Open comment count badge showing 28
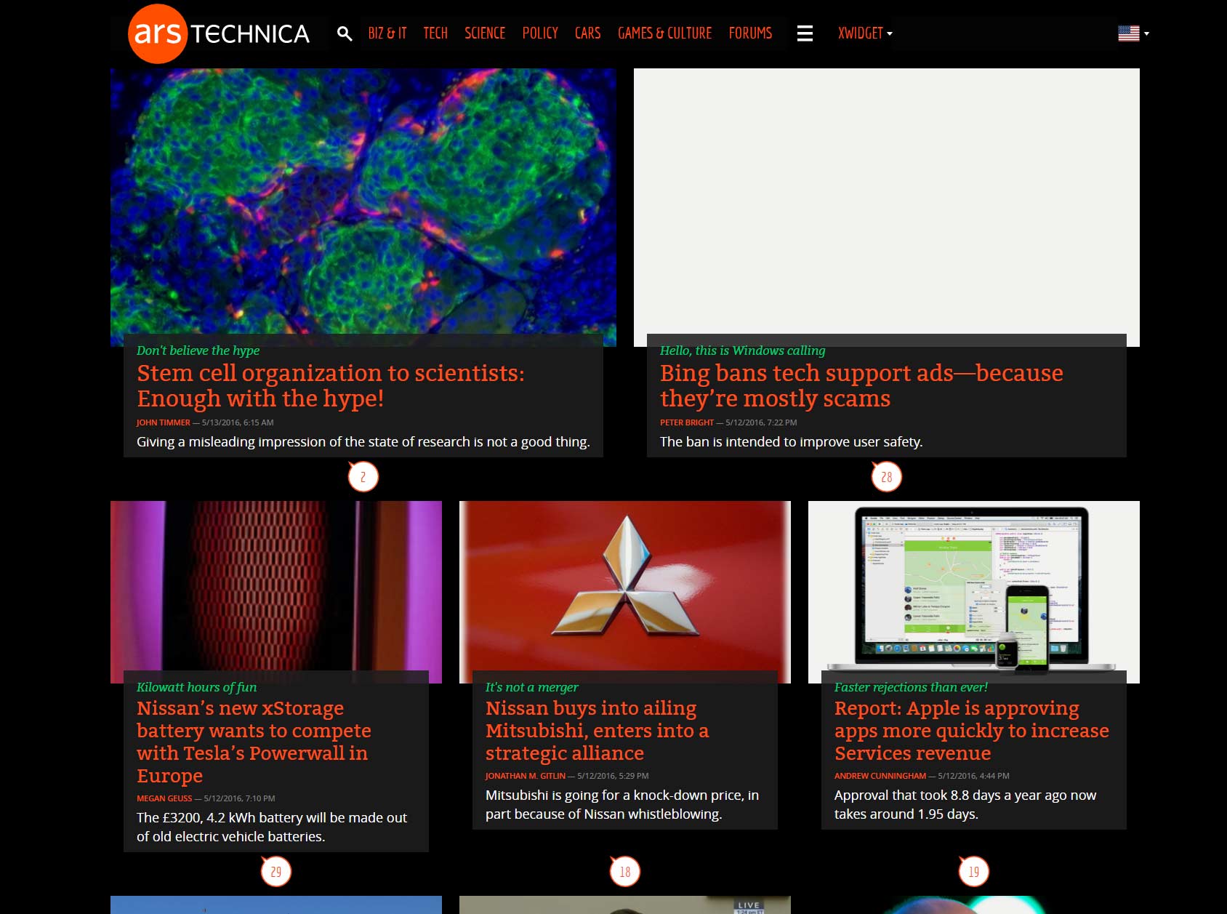 [886, 476]
